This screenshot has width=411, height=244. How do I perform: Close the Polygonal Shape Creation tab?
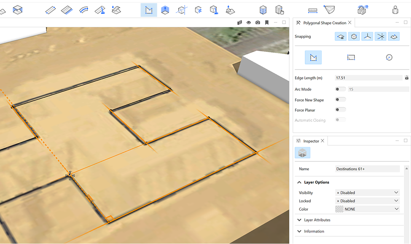(349, 23)
